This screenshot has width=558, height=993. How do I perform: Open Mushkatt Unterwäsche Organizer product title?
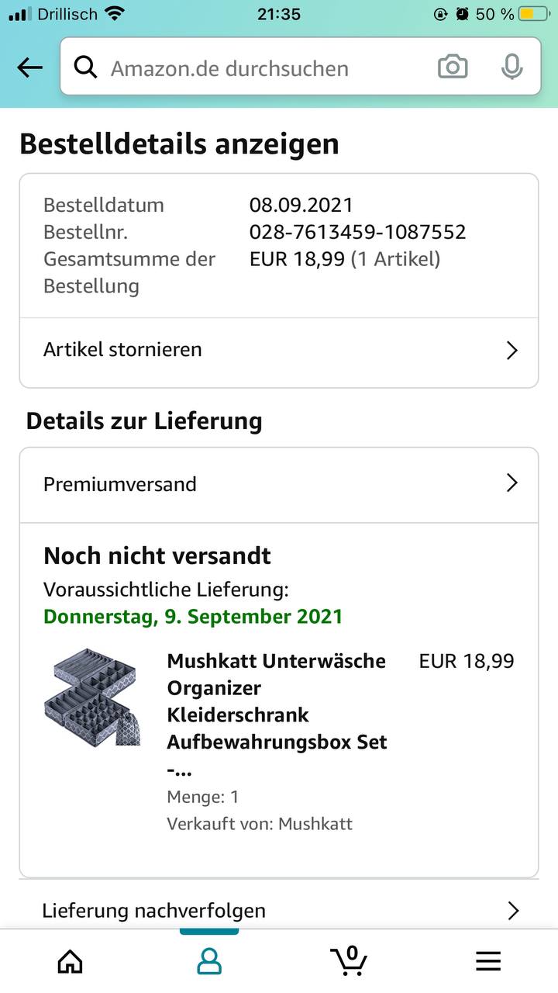click(277, 701)
